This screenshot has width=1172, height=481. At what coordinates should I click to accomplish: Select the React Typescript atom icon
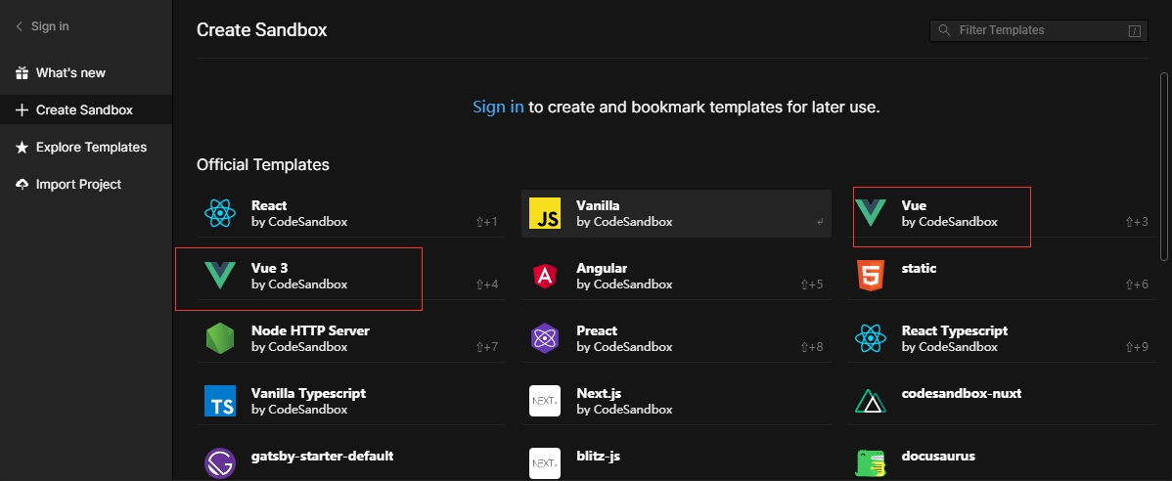pos(870,338)
